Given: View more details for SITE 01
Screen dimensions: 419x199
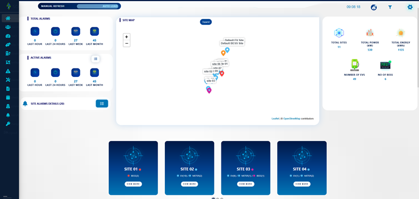Looking at the screenshot, I should pyautogui.click(x=133, y=184).
